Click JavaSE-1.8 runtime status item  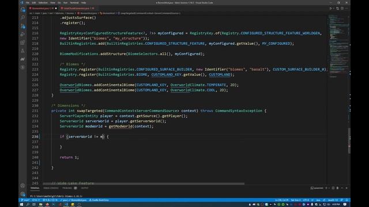[x=333, y=200]
